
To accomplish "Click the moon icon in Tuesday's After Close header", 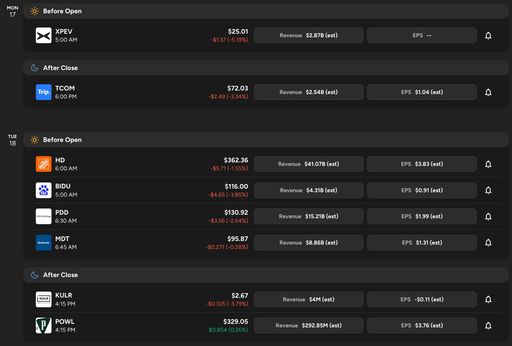I will pos(35,275).
